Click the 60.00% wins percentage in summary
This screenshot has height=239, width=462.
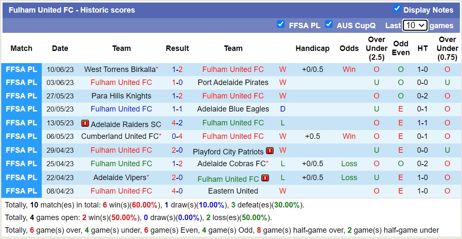point(145,205)
